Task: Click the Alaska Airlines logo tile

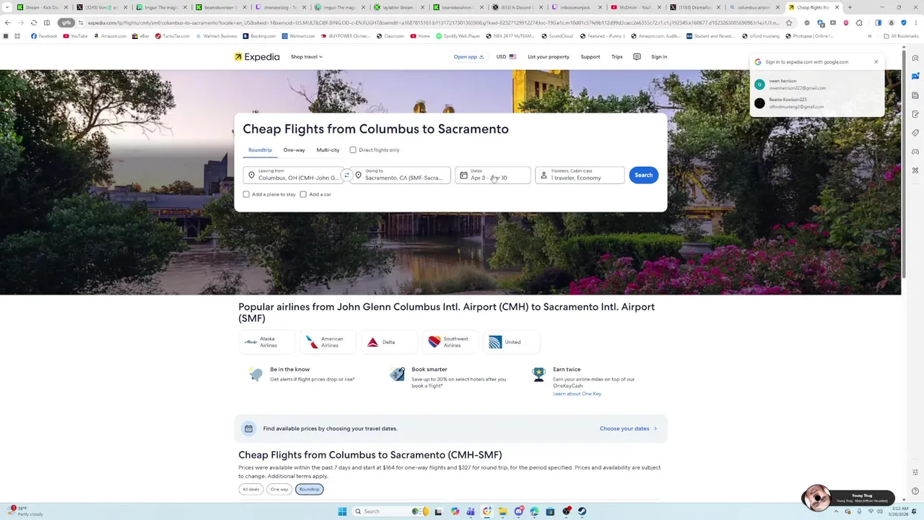Action: [267, 342]
